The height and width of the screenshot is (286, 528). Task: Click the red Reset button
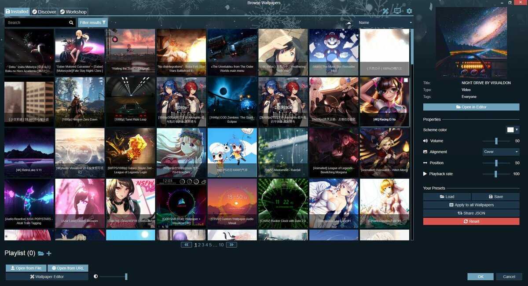(471, 221)
